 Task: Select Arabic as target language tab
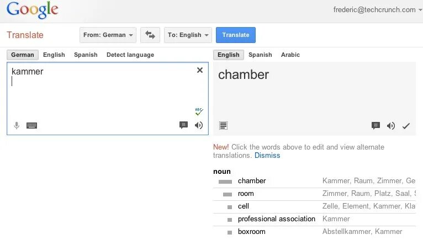(x=290, y=55)
